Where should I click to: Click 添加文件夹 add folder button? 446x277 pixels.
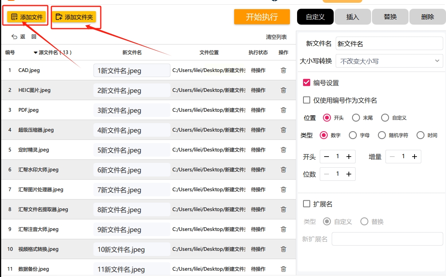[x=74, y=17]
